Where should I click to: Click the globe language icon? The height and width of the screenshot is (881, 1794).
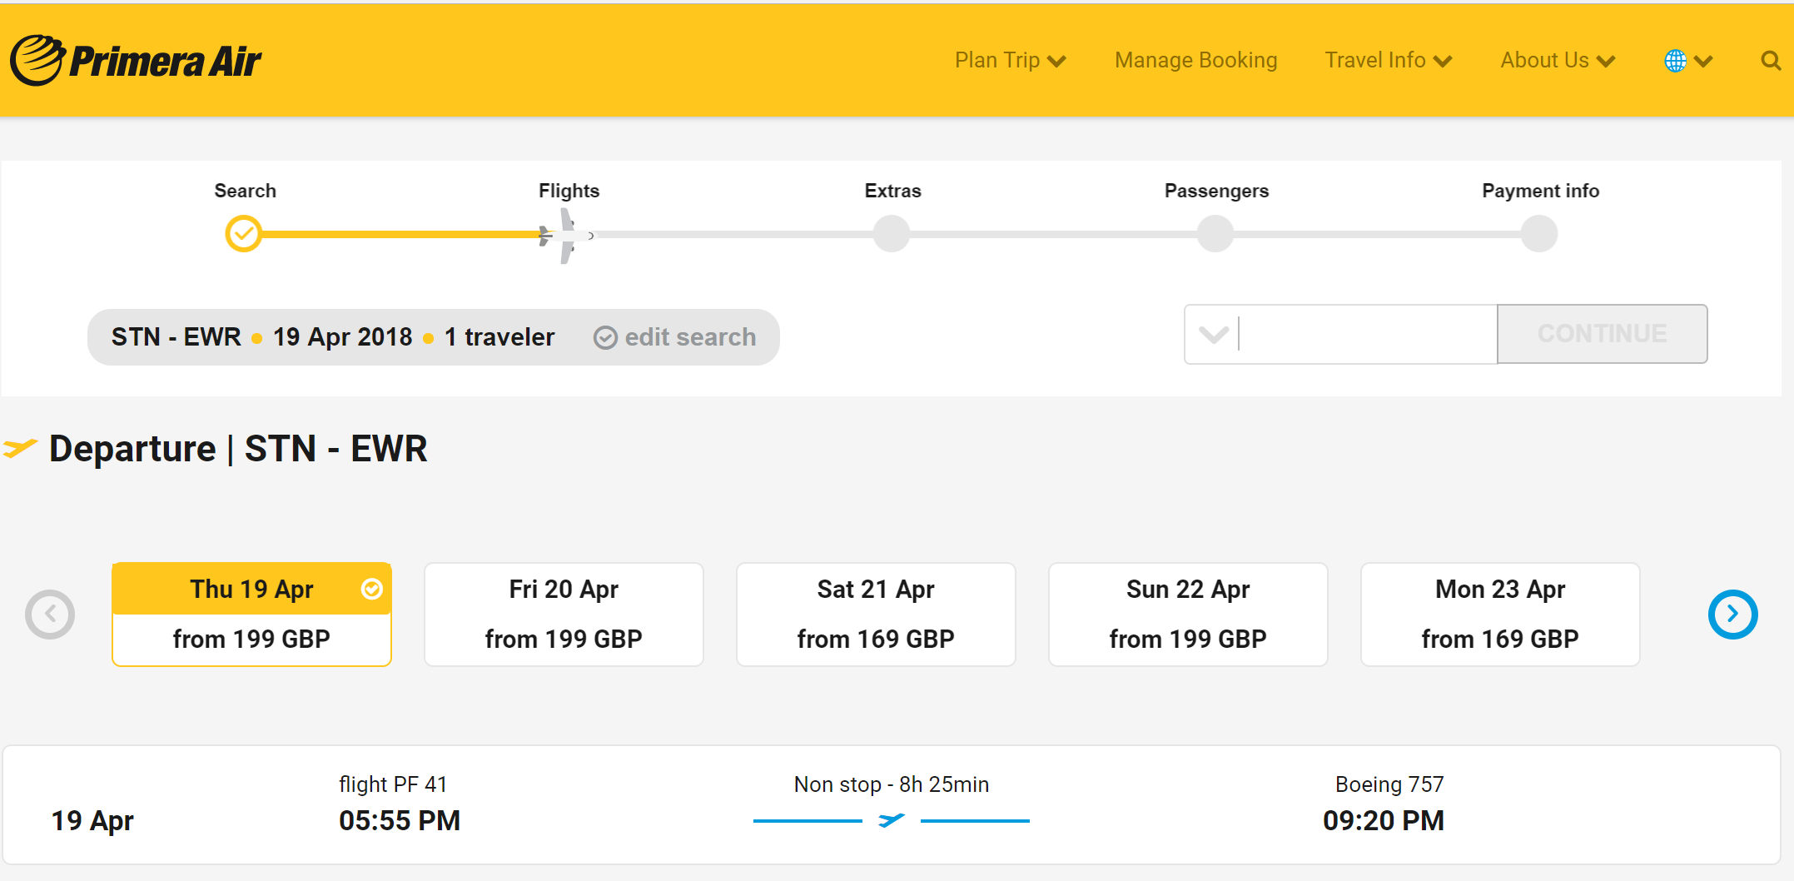[x=1676, y=61]
